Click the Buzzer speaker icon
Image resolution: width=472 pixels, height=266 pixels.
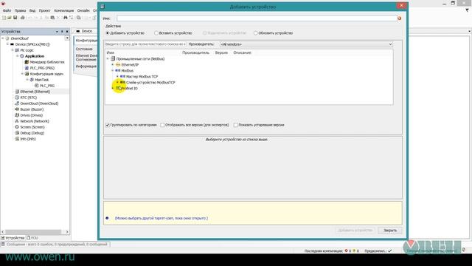click(x=17, y=109)
